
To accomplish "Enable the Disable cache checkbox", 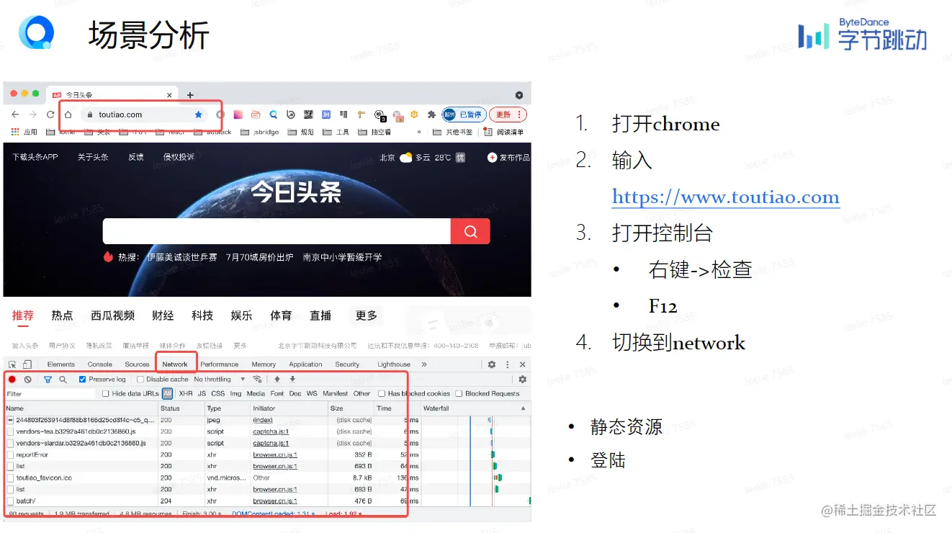I will point(140,380).
